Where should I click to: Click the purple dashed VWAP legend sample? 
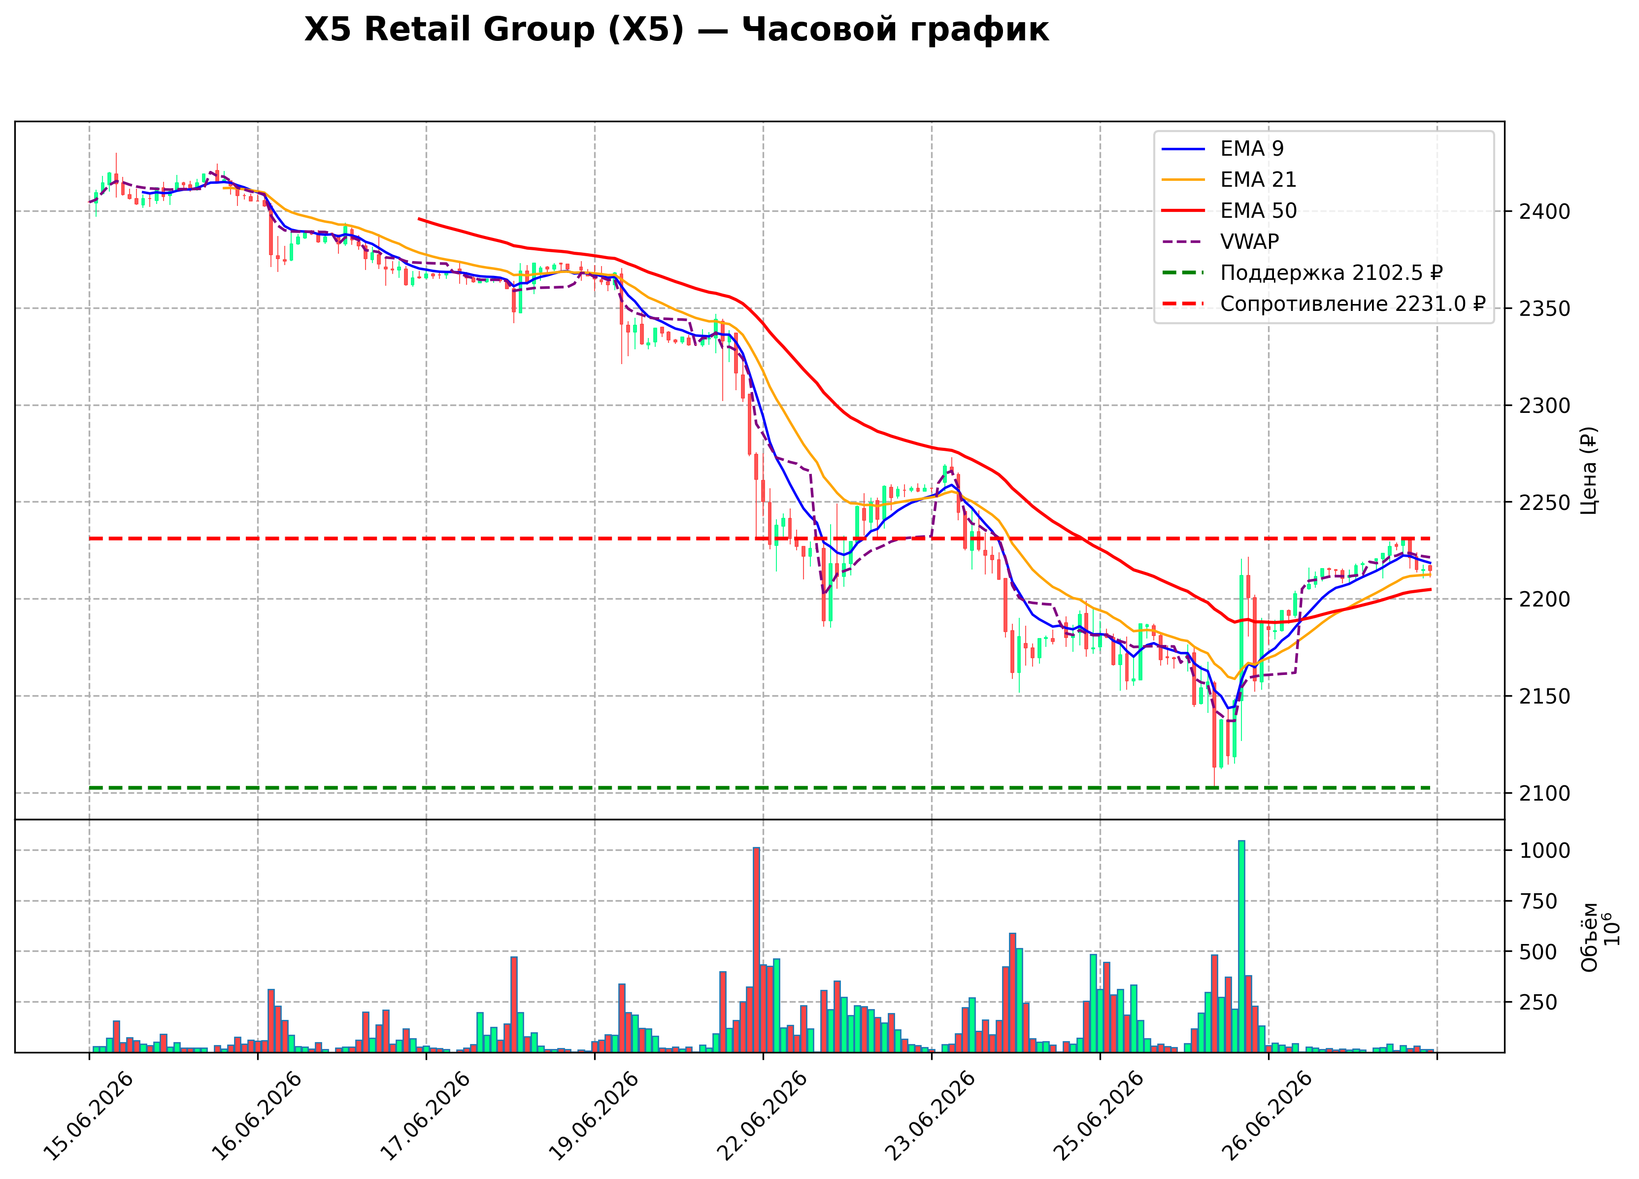[x=1183, y=242]
